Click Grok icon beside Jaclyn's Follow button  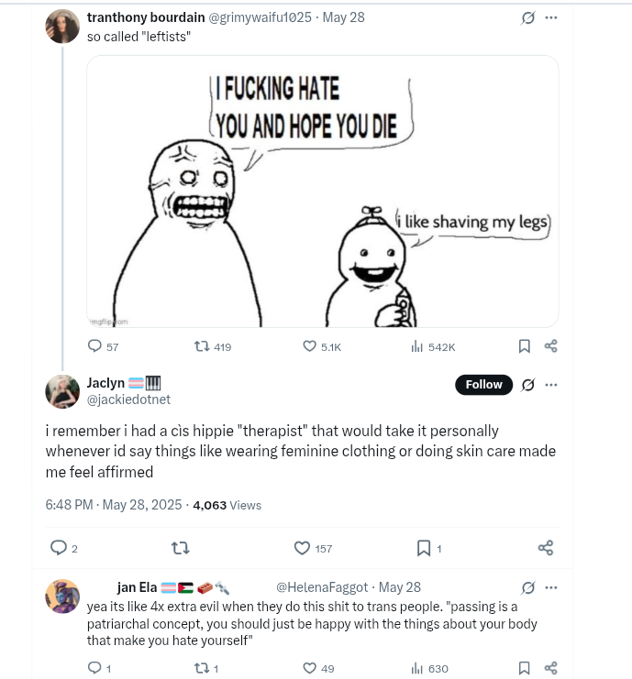point(527,385)
